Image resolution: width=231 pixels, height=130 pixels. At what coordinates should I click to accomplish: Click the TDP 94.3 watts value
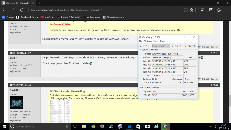(x=190, y=83)
